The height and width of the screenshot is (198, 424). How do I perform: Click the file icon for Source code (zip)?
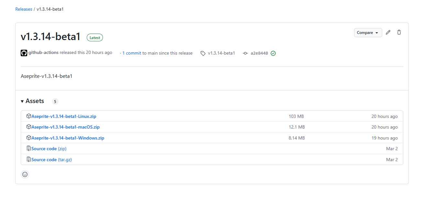(x=29, y=149)
